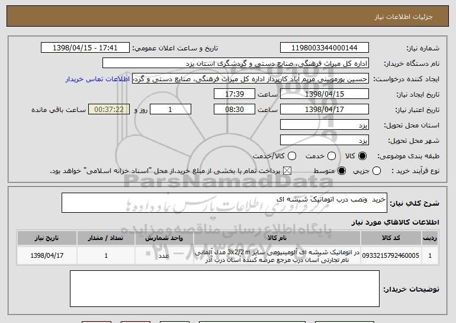Click product code 093321579246​0005 cell
Viewport: 456px width, 323px height.
pos(391,255)
